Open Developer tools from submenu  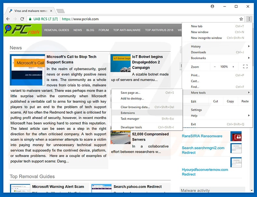(147, 127)
